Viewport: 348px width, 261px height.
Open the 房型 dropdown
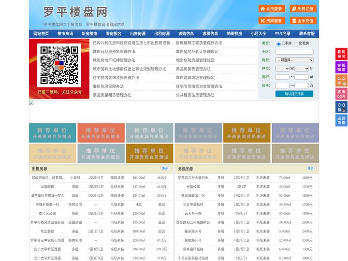[294, 60]
